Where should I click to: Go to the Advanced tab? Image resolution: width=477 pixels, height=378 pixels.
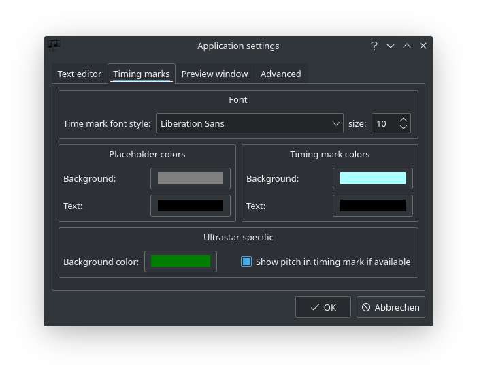pos(281,74)
